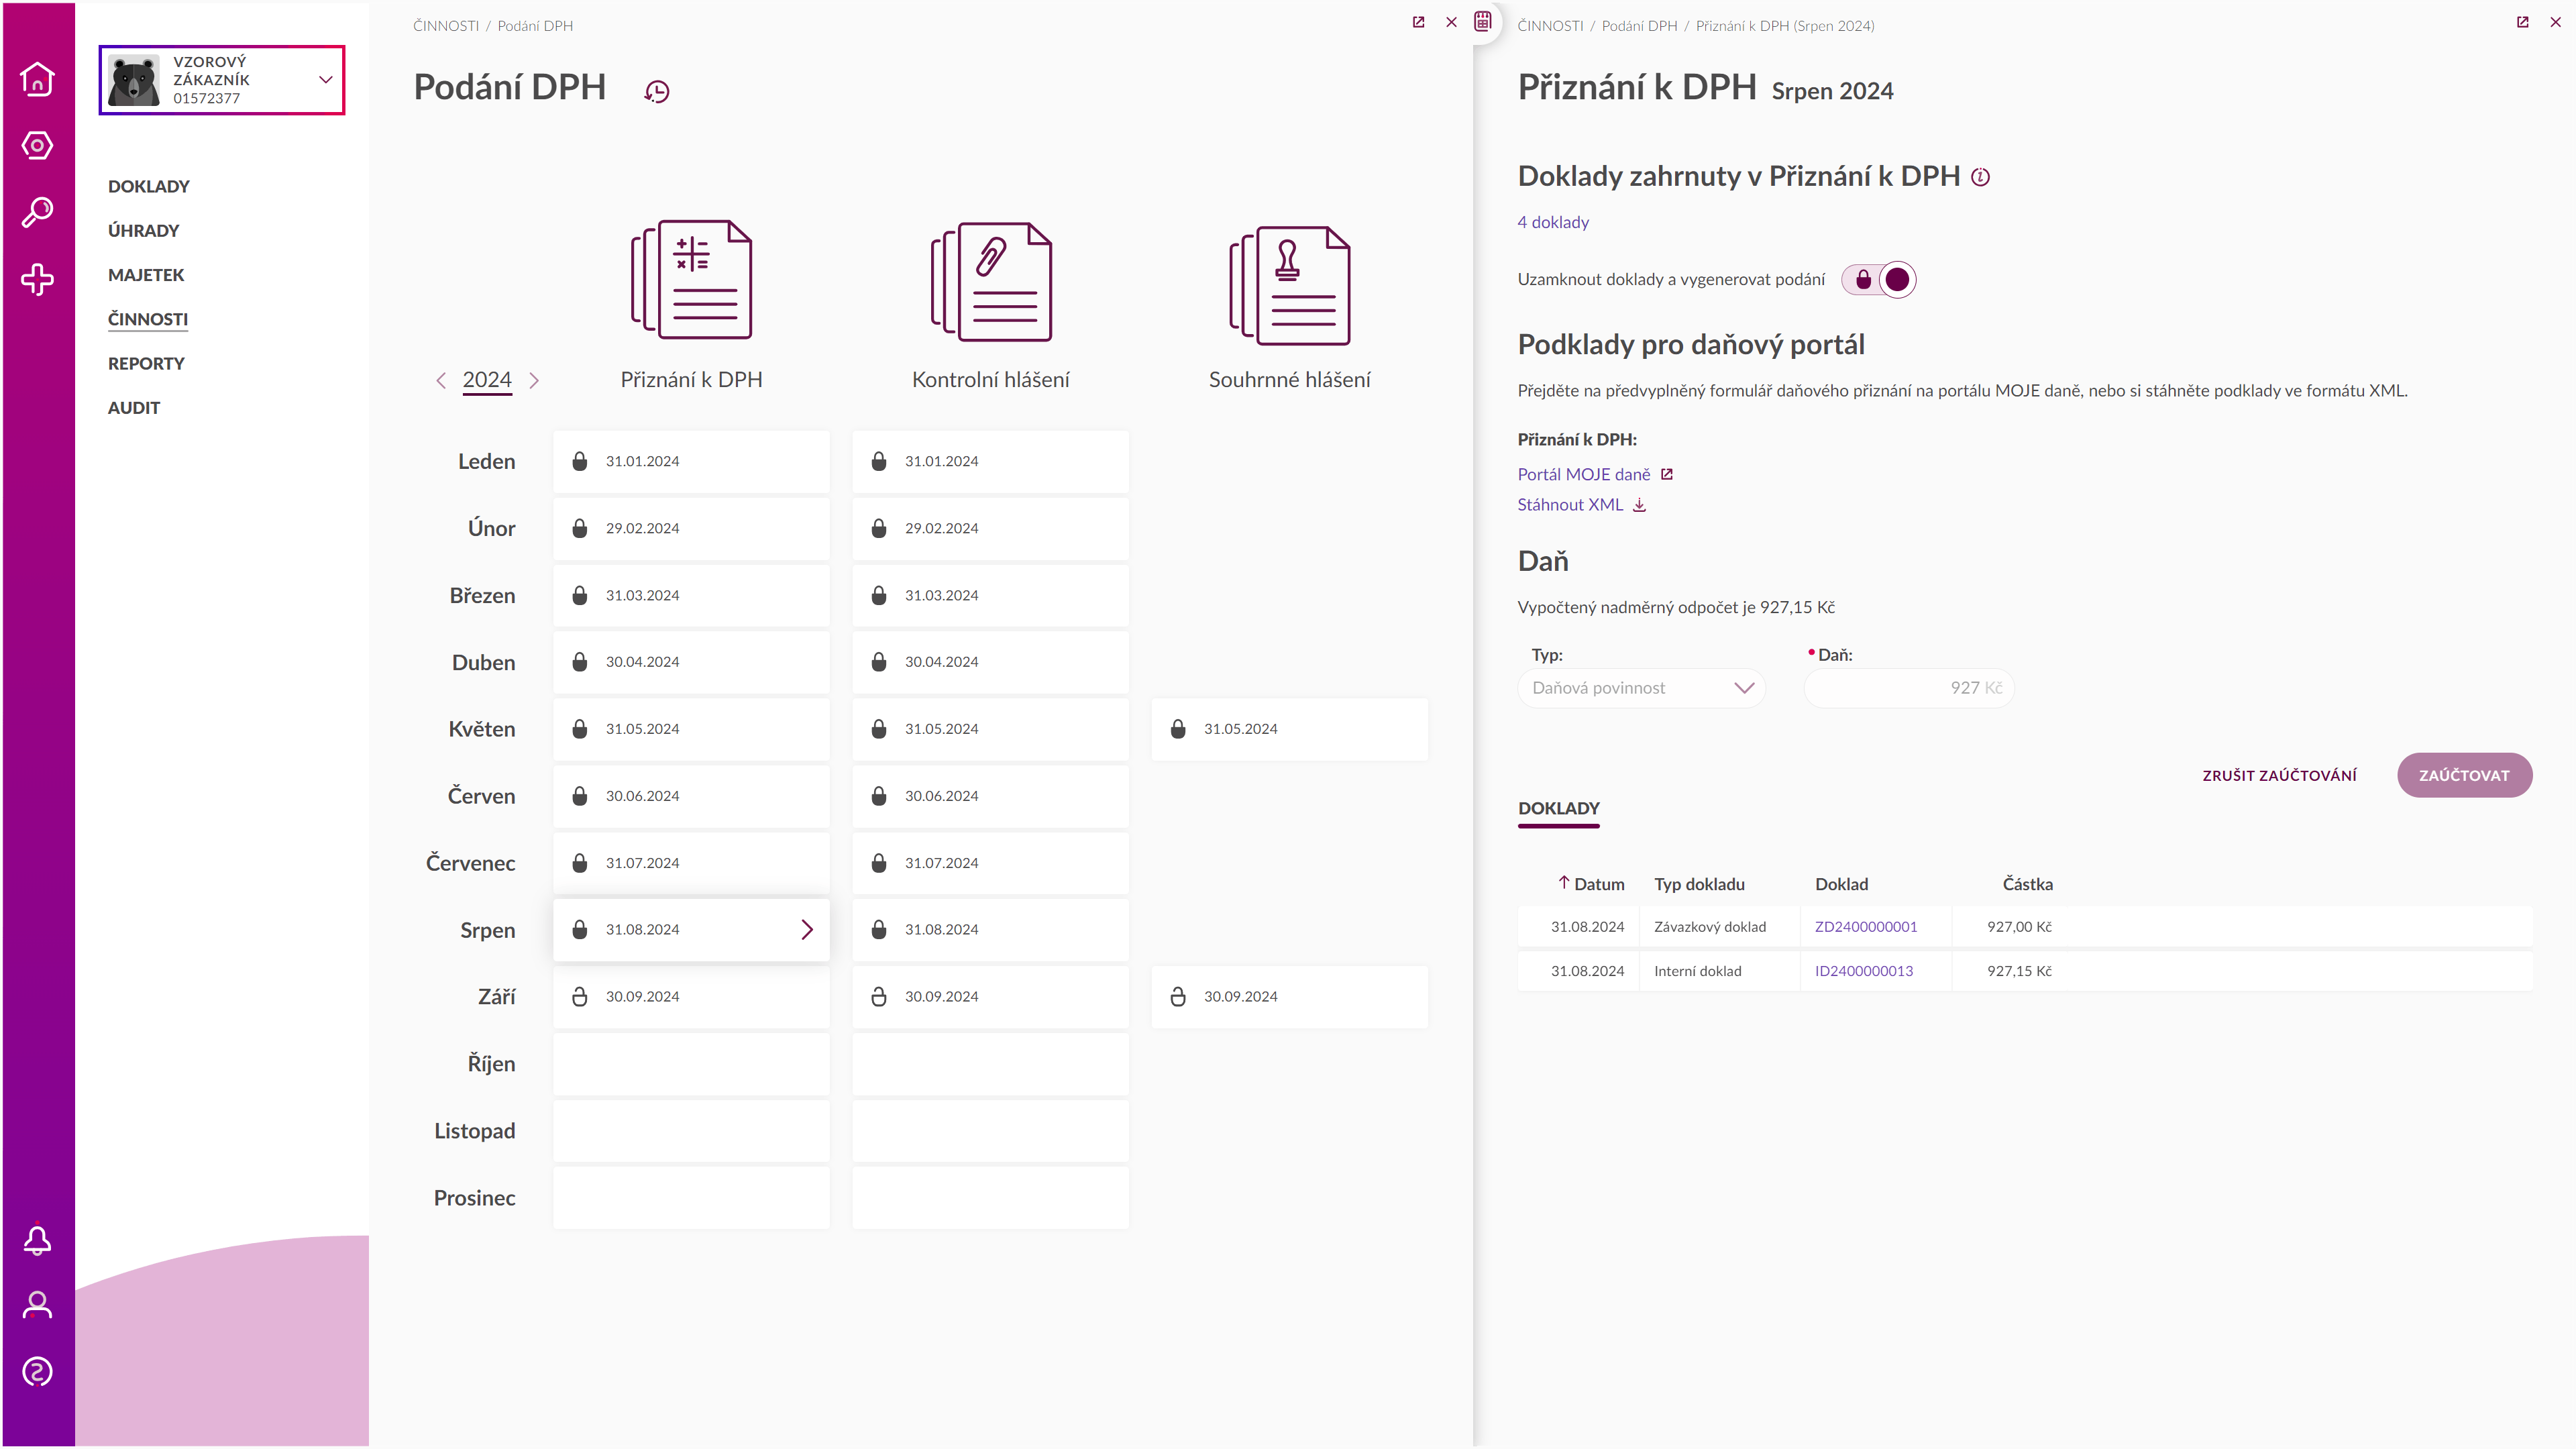Open Portál MOJE daně link
Viewport: 2576px width, 1449px height.
[x=1584, y=475]
